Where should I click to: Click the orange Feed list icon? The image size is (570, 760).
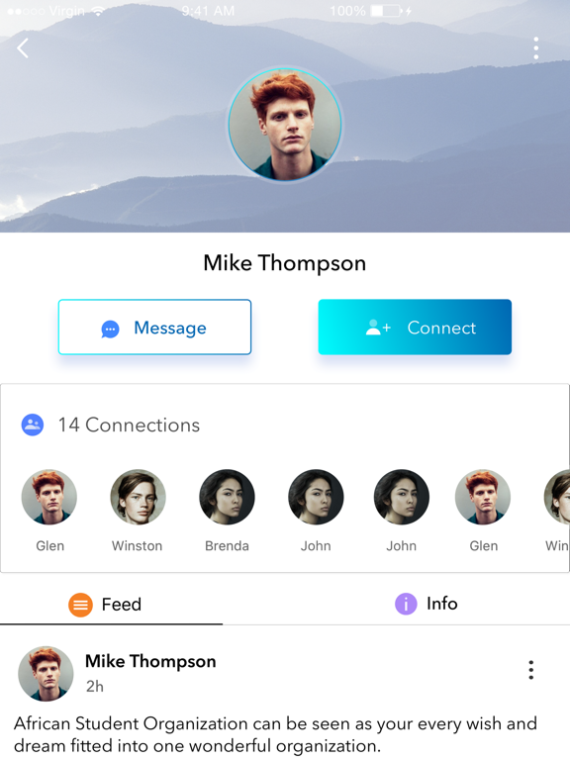point(80,605)
